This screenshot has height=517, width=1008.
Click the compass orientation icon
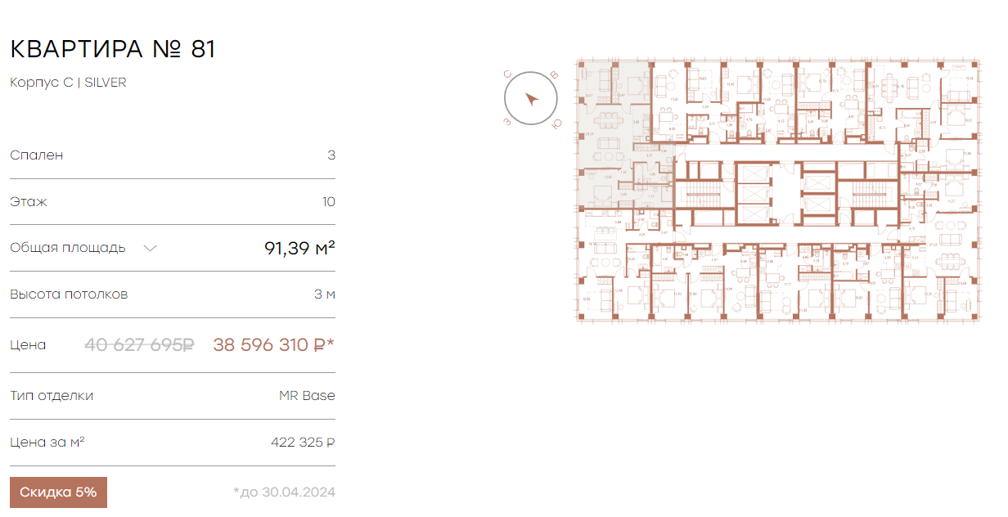[x=531, y=100]
